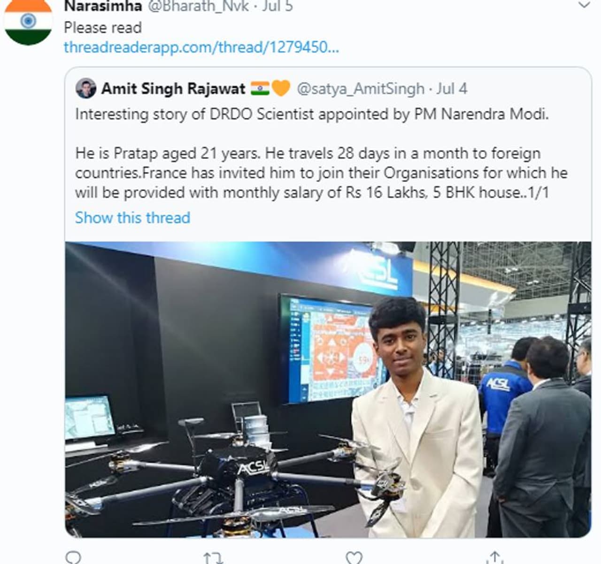This screenshot has height=564, width=601.
Task: Click the Jul 5 tweet timestamp
Action: 277,6
